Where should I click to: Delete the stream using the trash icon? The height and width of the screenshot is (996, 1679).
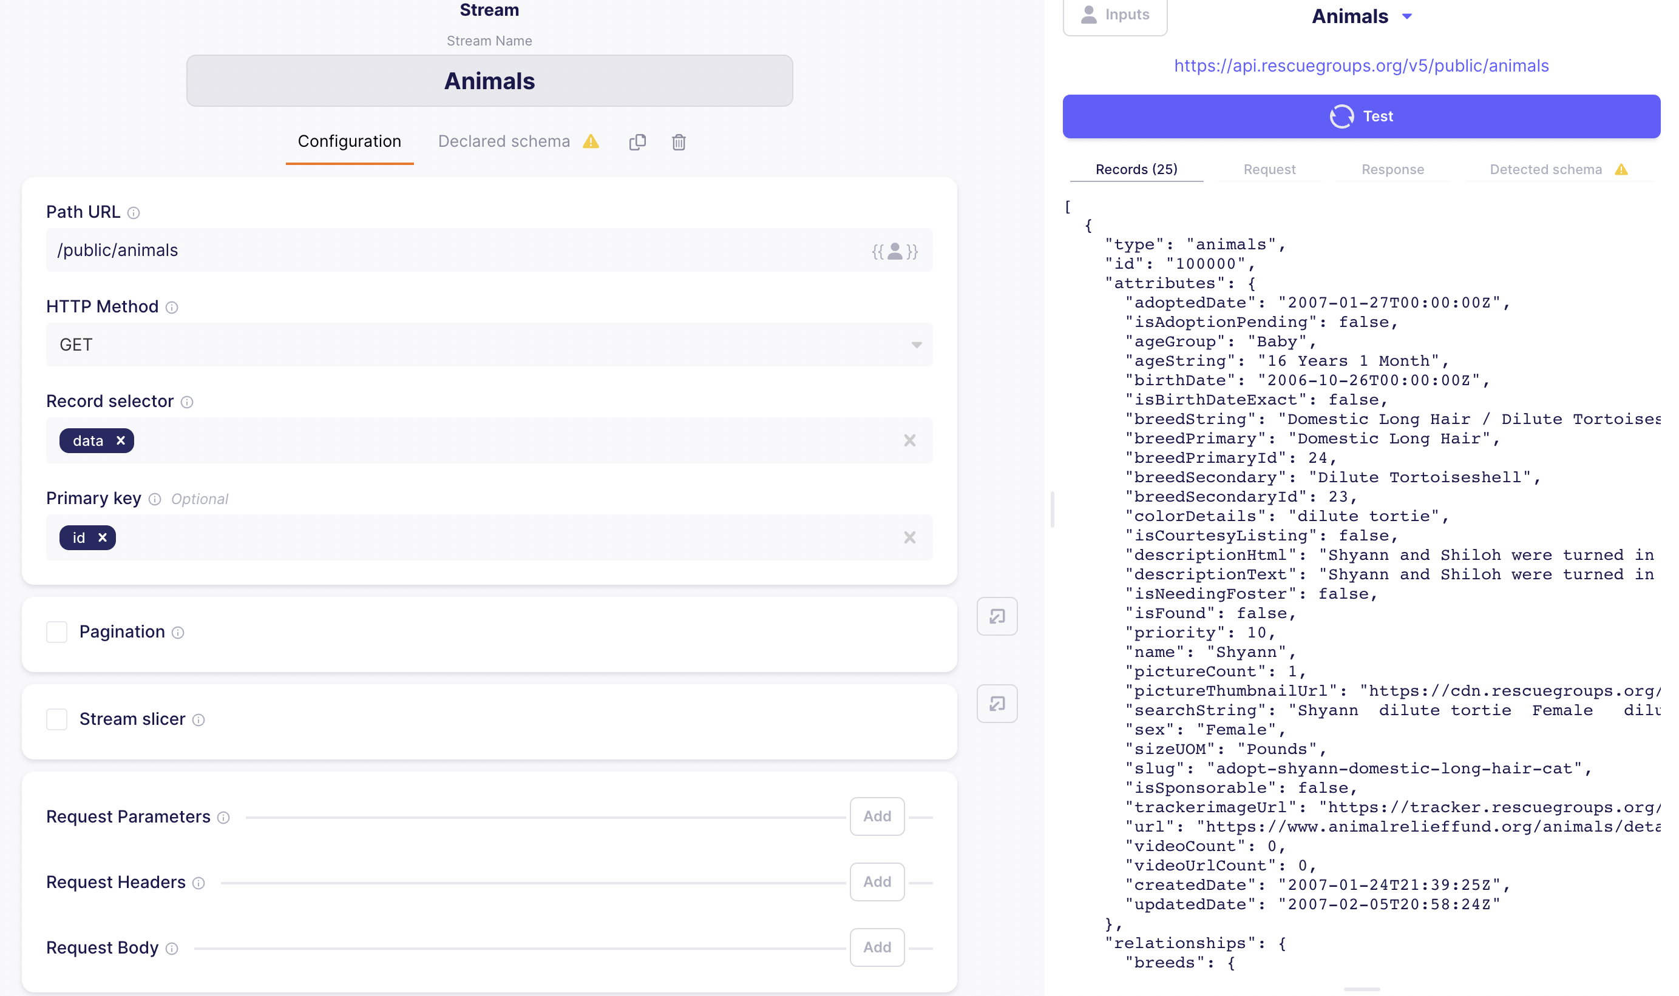point(678,141)
